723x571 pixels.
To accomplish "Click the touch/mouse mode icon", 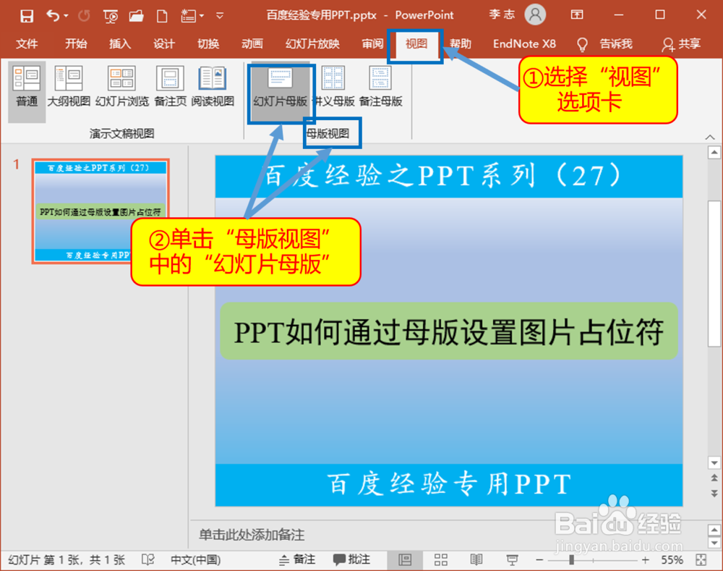I will pos(188,16).
